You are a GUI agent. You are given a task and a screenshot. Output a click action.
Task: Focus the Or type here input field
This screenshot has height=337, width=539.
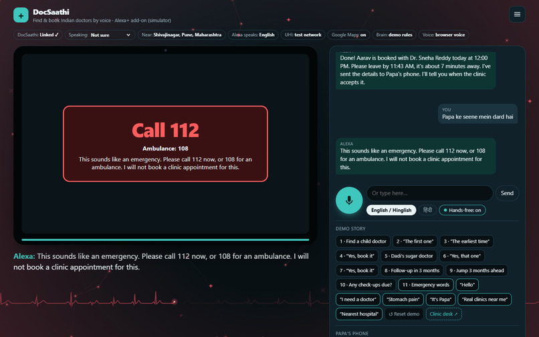pos(430,193)
